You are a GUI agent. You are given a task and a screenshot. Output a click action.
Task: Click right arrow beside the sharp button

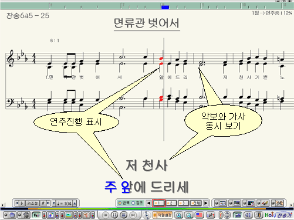pos(48,204)
